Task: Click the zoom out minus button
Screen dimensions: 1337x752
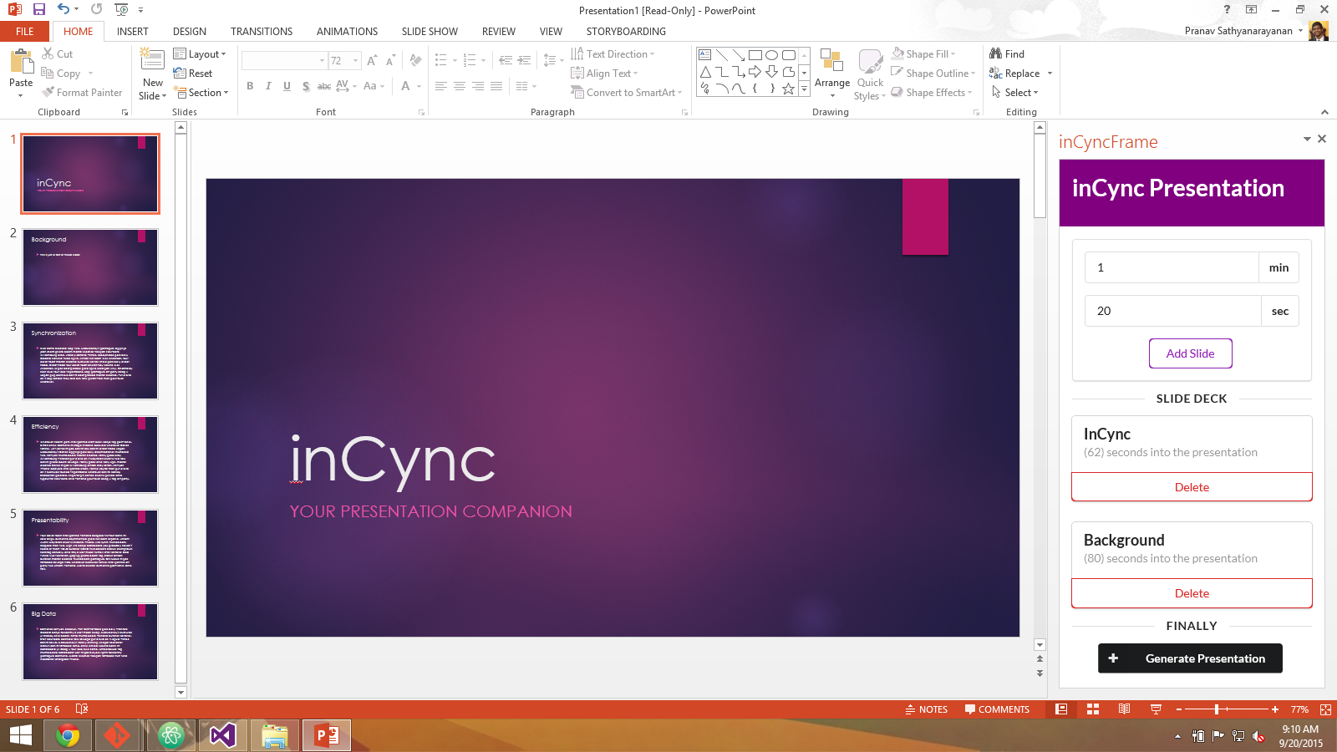Action: [1178, 709]
